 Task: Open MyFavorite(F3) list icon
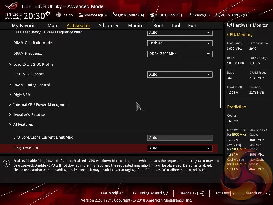pyautogui.click(x=81, y=15)
